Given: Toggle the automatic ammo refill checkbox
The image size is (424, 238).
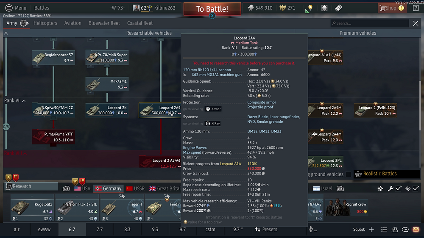Looking at the screenshot, I should pos(416,188).
